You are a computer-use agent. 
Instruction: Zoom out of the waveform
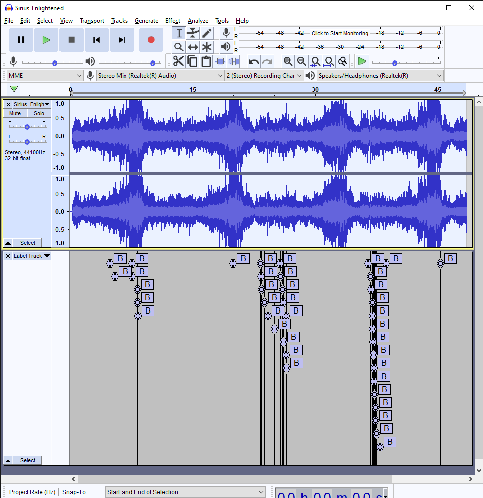(x=301, y=61)
